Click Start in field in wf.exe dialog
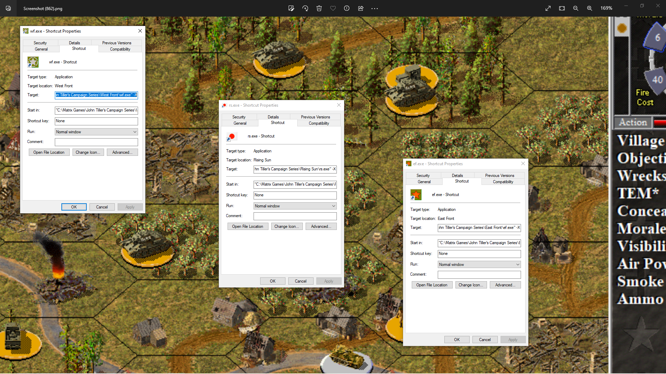Viewport: 666px width, 374px height. (x=96, y=110)
